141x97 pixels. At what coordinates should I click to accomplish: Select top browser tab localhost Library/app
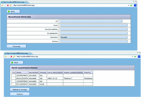click(x=14, y=2)
